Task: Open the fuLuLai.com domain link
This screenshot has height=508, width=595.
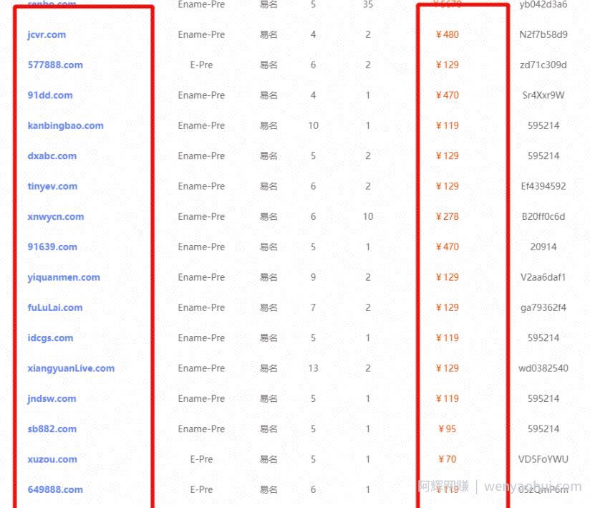Action: coord(55,307)
